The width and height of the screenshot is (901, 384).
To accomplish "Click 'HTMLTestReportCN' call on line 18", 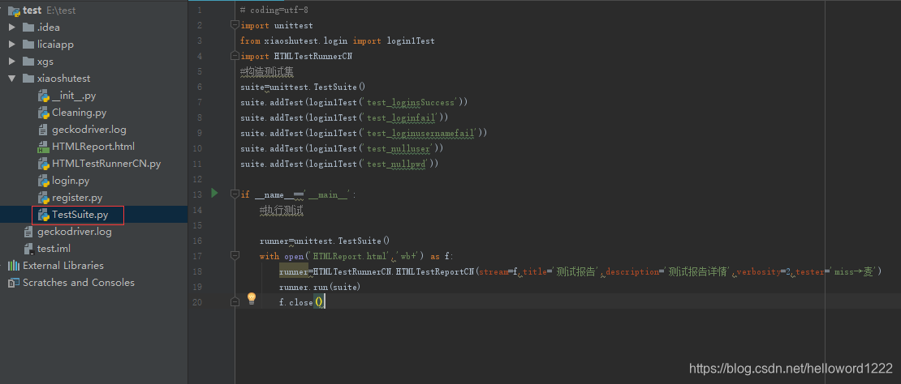I will [435, 271].
